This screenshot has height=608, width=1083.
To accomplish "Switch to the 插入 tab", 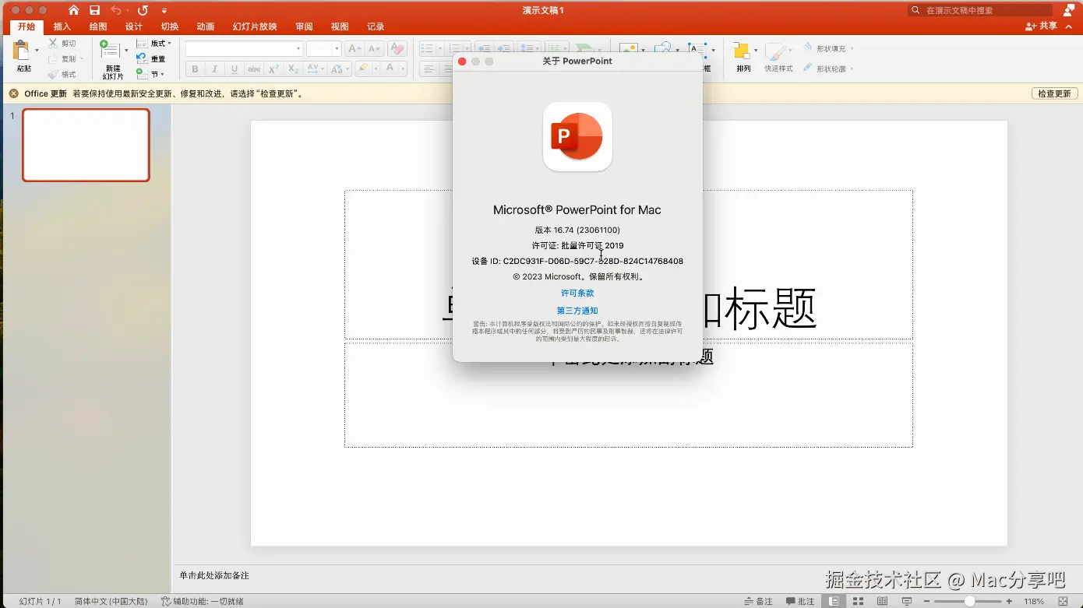I will [62, 26].
